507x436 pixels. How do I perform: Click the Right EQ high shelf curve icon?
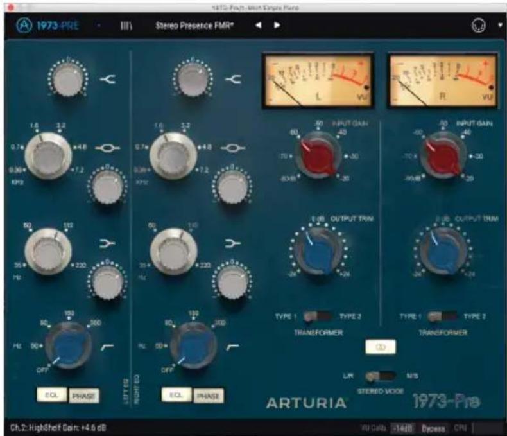[x=233, y=79]
